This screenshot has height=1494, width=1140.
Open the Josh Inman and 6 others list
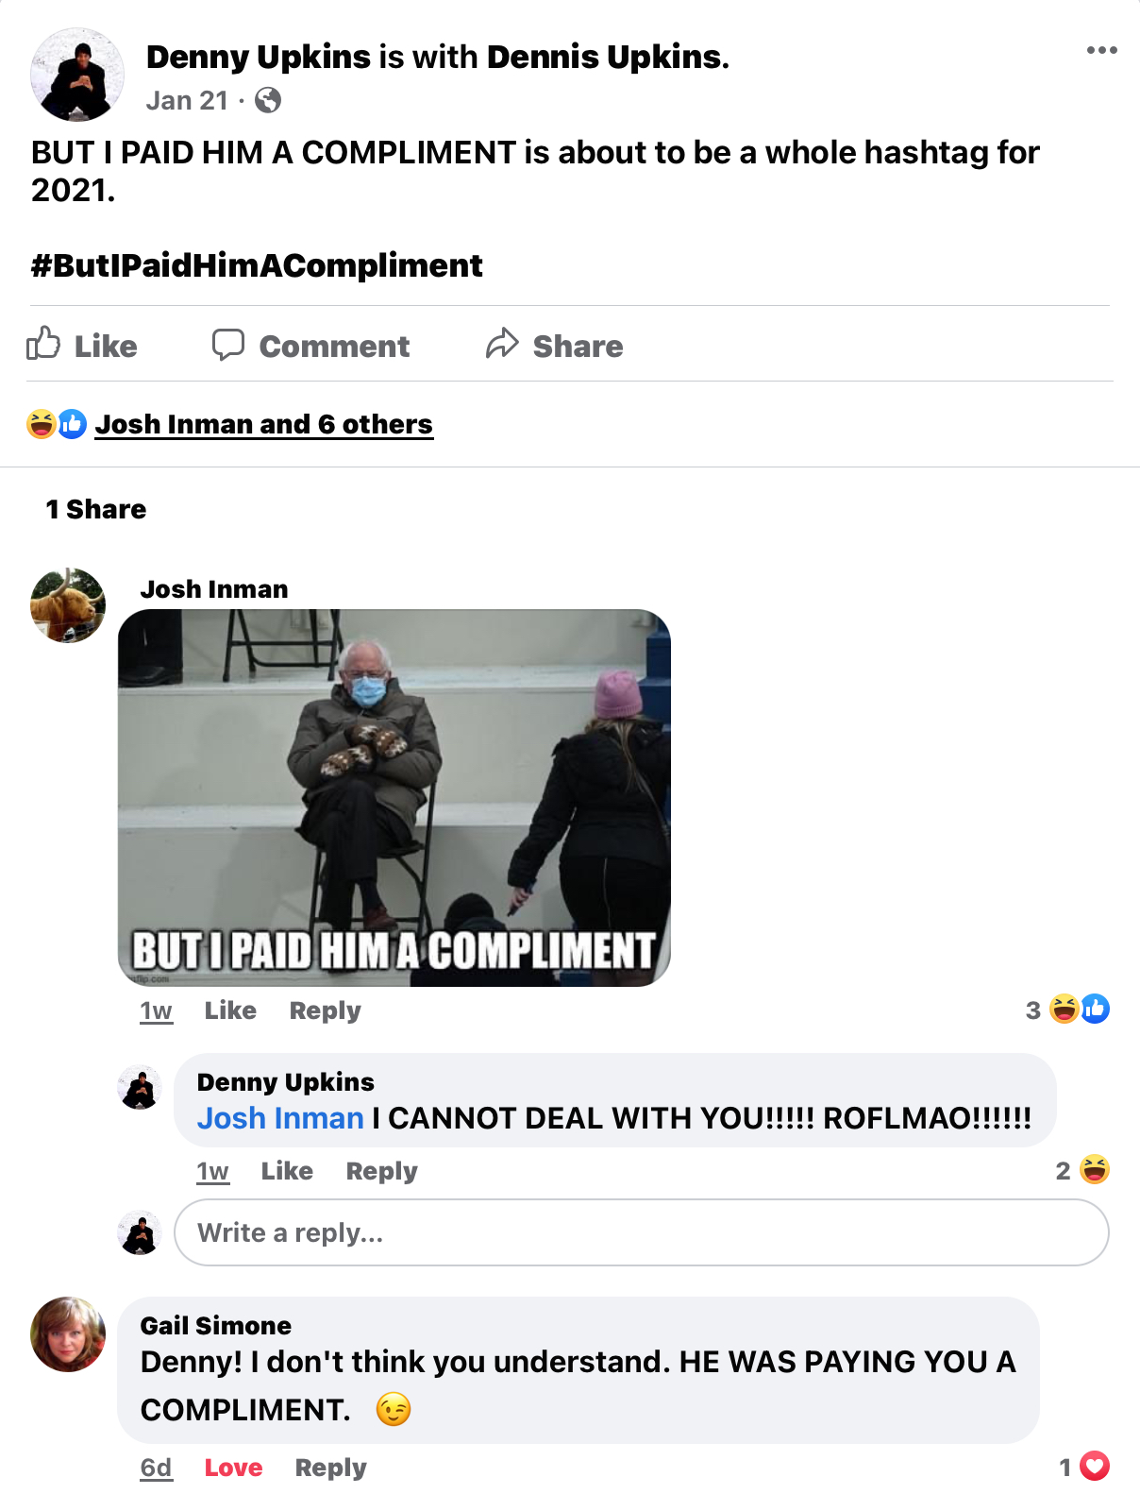(263, 424)
